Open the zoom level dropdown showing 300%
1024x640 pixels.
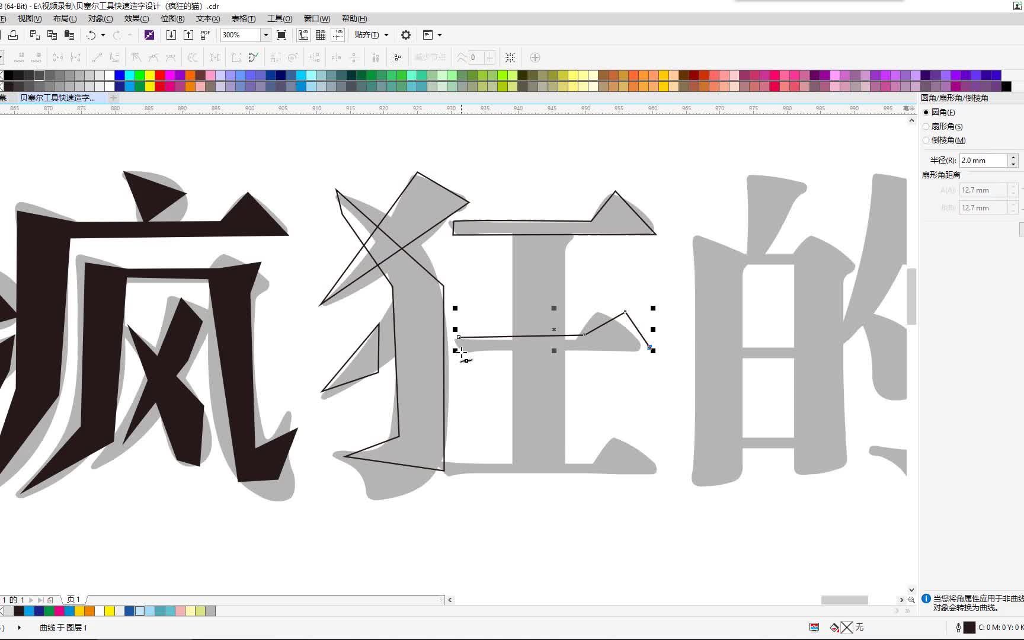pos(265,35)
